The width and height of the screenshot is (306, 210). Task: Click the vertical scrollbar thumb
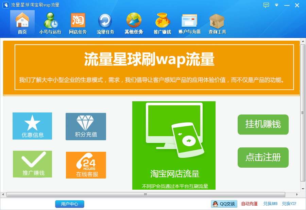[x=303, y=113]
